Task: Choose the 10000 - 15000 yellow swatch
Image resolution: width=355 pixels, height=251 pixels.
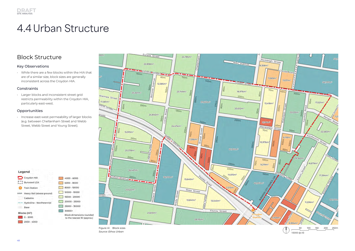Action: coord(61,192)
